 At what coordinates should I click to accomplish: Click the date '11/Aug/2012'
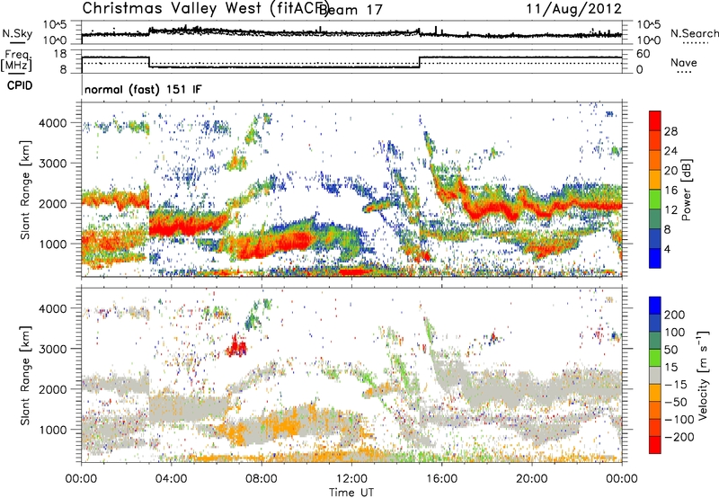[x=573, y=9]
